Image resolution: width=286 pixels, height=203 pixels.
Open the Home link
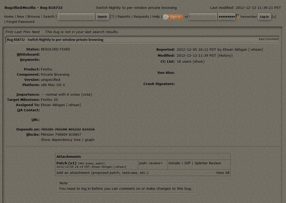(x=9, y=16)
